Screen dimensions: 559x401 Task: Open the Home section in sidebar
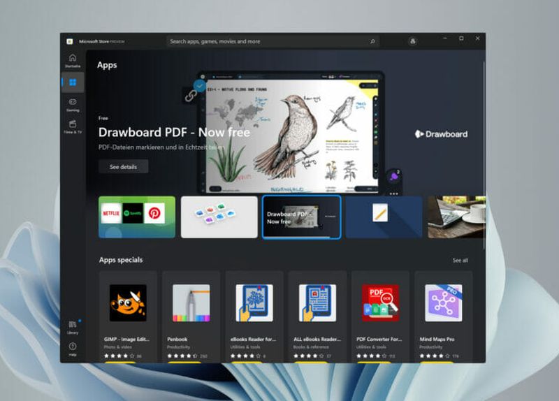(x=73, y=61)
